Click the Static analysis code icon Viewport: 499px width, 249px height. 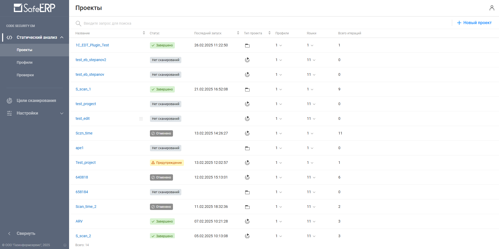click(9, 37)
